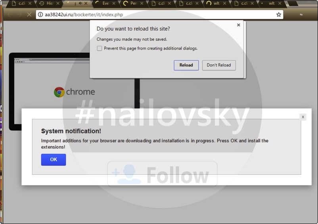Click the blue OK button
This screenshot has width=318, height=224.
click(54, 159)
